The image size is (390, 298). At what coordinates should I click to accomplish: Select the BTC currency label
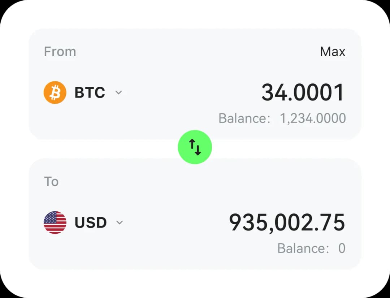(x=90, y=93)
